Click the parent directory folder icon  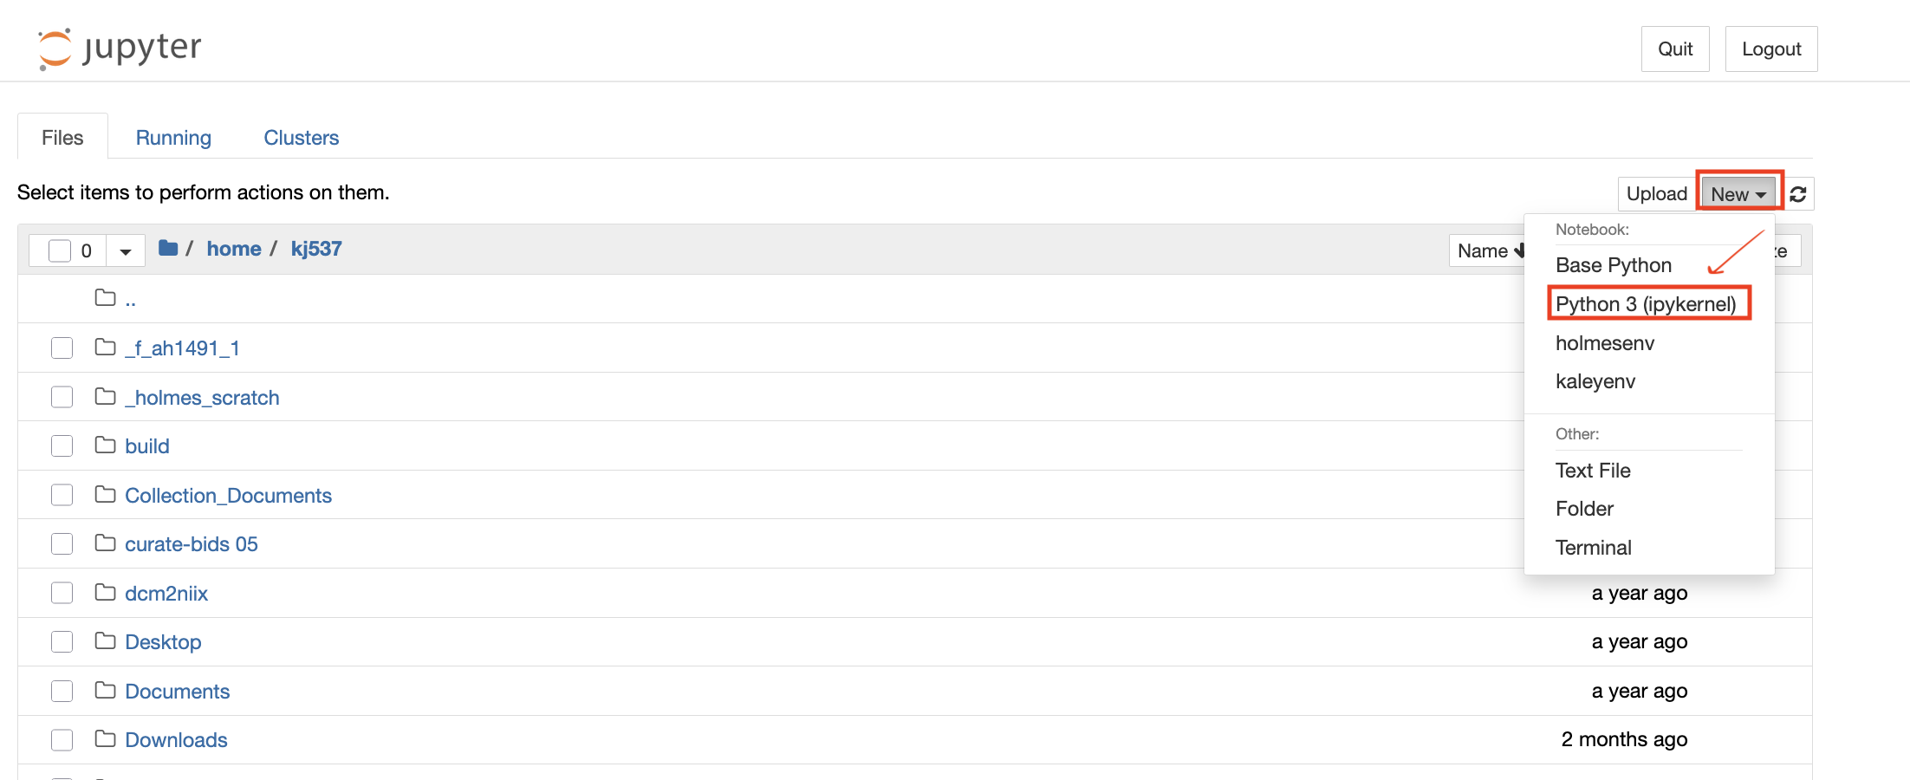click(x=106, y=298)
